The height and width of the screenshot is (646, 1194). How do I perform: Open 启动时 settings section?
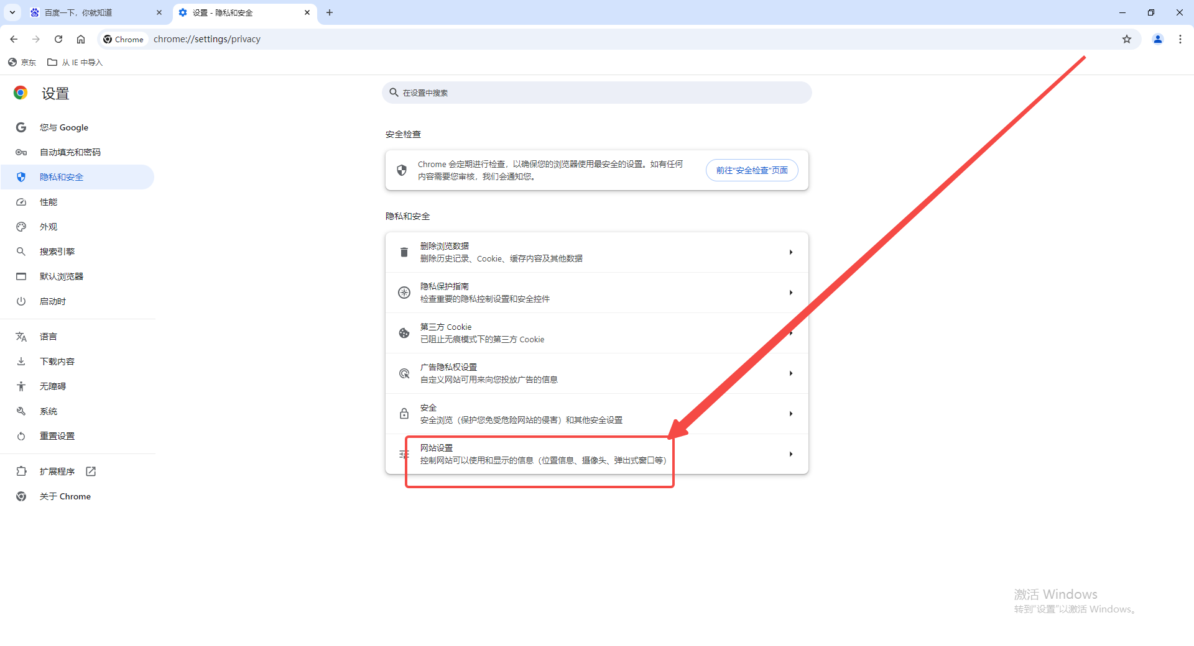[x=77, y=301]
